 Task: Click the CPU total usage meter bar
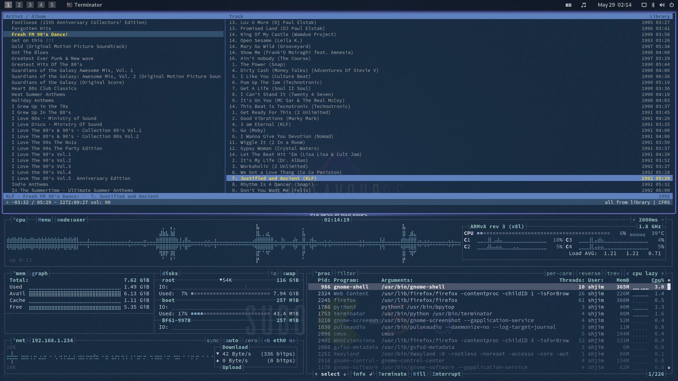543,233
